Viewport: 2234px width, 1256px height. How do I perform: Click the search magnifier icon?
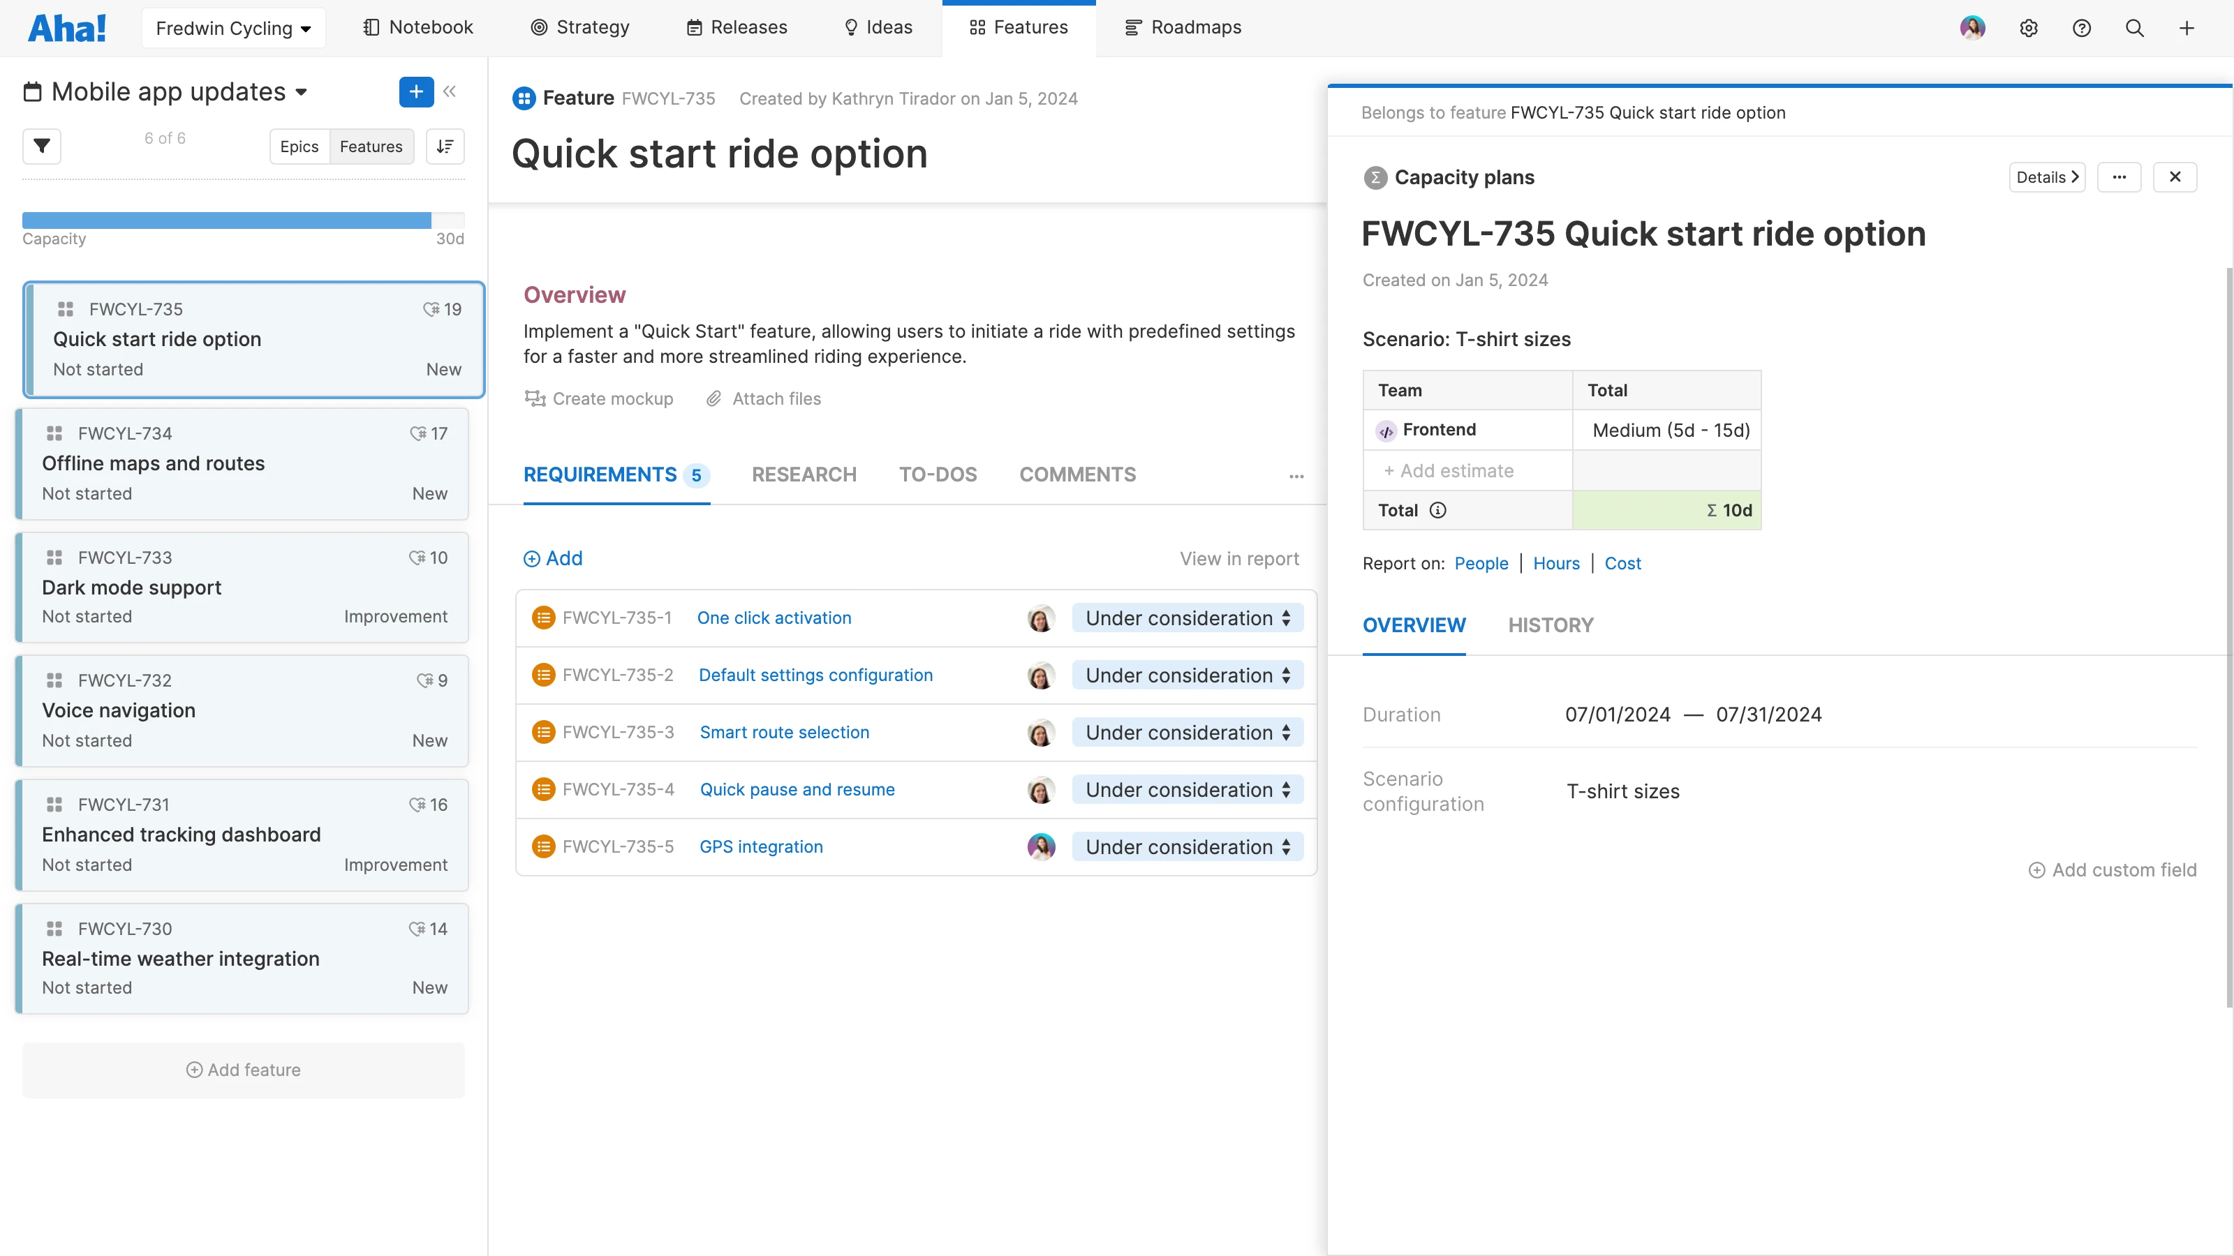[x=2134, y=28]
